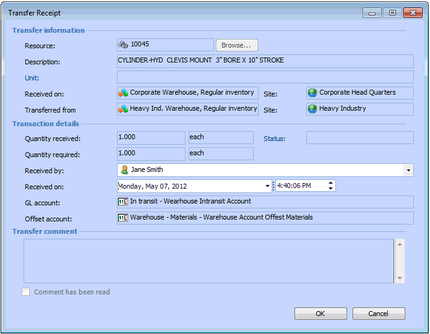The height and width of the screenshot is (334, 430).
Task: Click inside the Transfer comment text area
Action: click(x=208, y=261)
